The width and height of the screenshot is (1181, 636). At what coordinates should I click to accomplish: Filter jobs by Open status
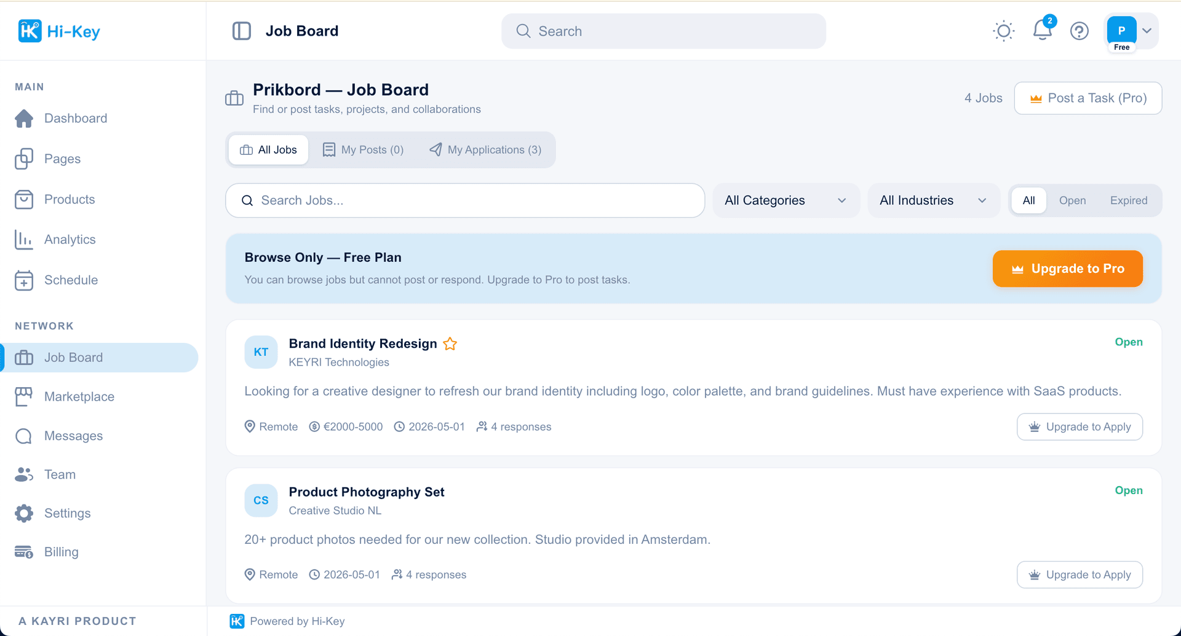coord(1072,200)
